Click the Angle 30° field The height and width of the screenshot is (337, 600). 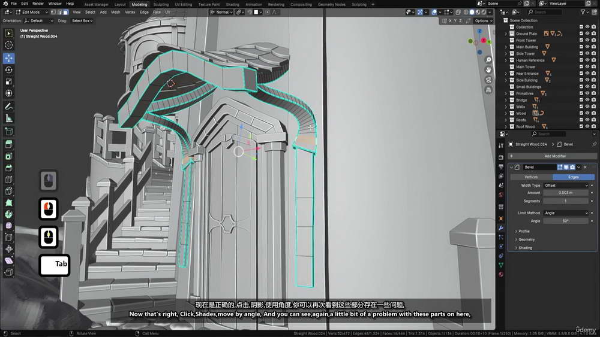point(566,221)
